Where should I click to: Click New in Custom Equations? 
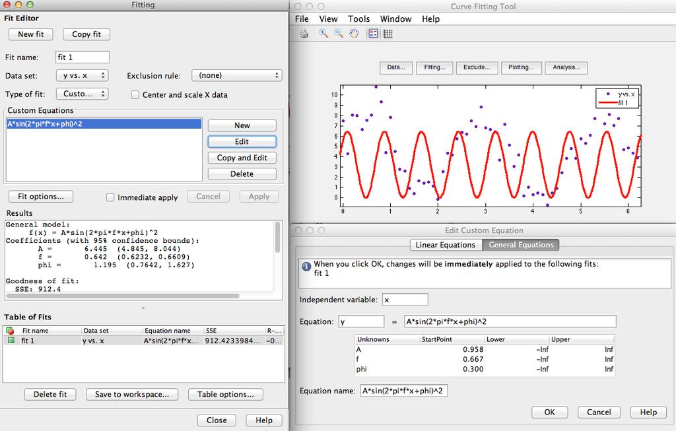(242, 125)
